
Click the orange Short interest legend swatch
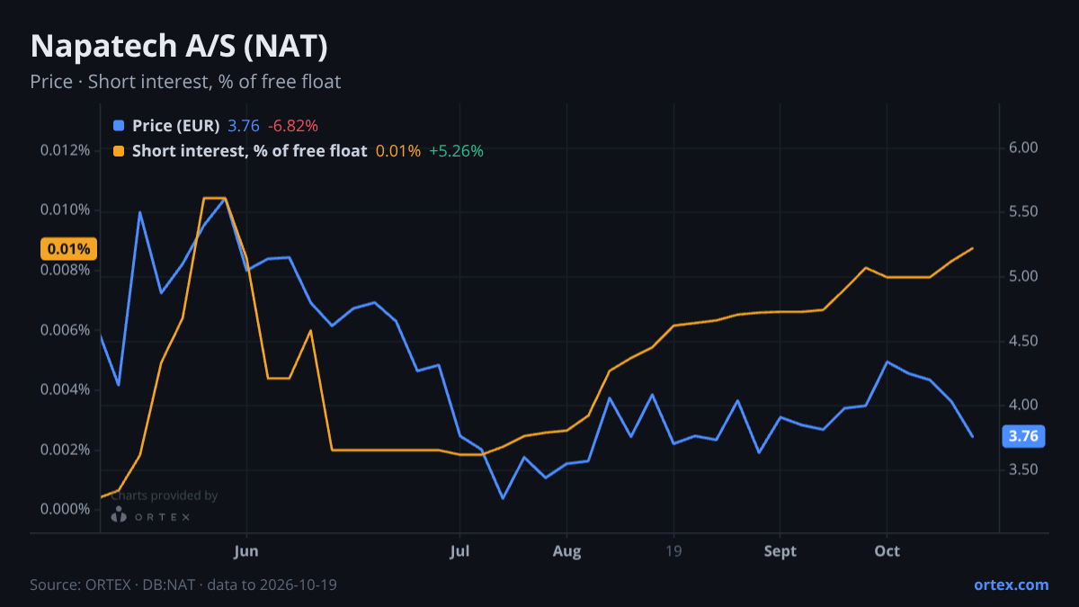[x=119, y=151]
